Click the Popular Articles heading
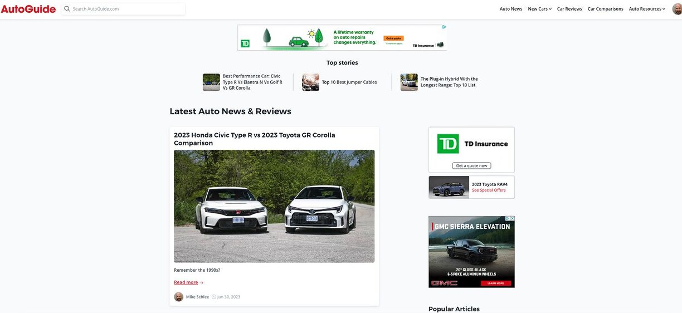 (x=454, y=309)
